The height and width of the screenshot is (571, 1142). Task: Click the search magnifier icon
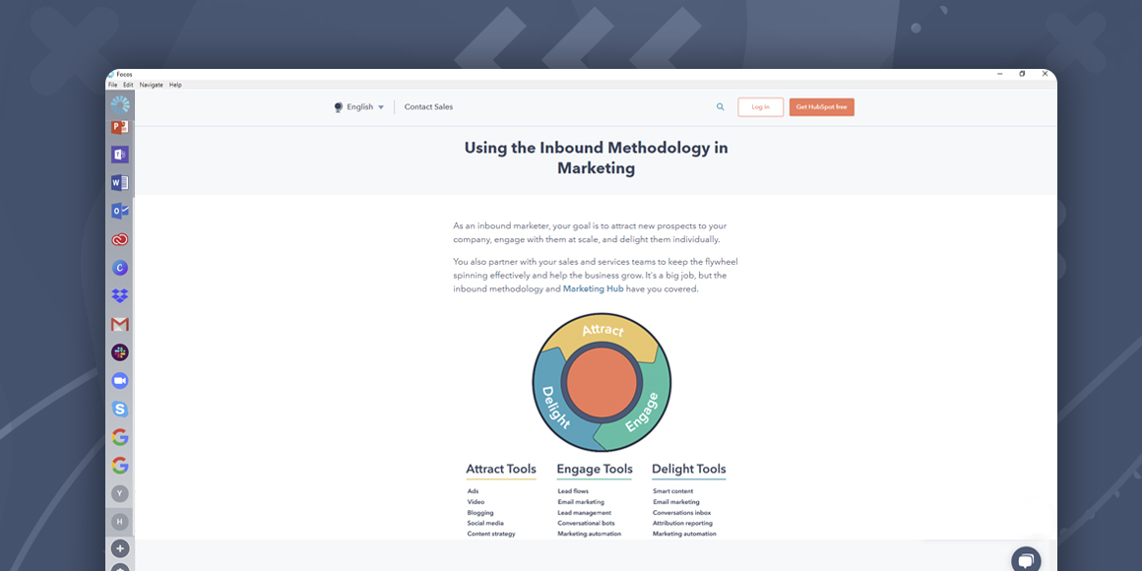(720, 106)
